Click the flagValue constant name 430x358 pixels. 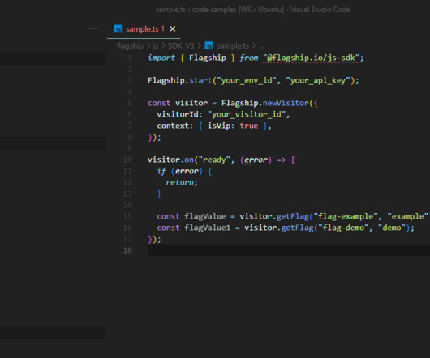205,216
